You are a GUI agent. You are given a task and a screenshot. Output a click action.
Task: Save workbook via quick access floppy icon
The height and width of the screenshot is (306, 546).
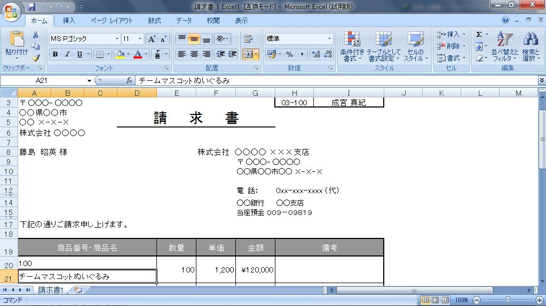coord(31,6)
